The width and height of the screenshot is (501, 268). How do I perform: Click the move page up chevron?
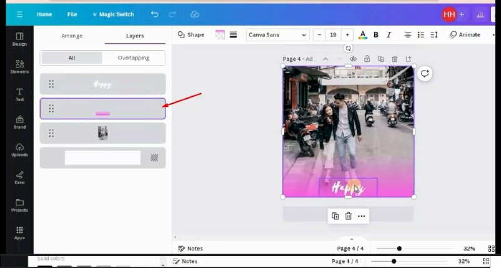(x=325, y=59)
